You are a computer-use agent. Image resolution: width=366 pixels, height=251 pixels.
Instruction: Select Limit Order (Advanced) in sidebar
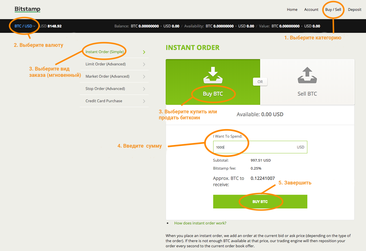[x=114, y=64]
